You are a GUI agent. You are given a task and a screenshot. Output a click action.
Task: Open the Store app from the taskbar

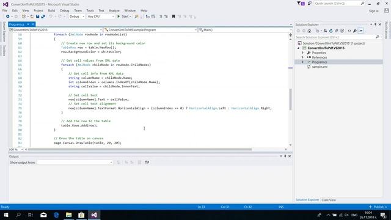(x=81, y=215)
